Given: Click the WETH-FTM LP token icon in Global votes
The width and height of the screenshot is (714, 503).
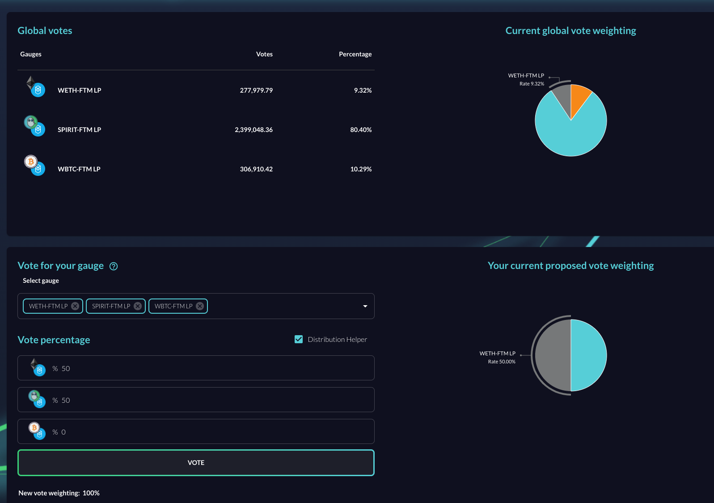Looking at the screenshot, I should tap(35, 87).
